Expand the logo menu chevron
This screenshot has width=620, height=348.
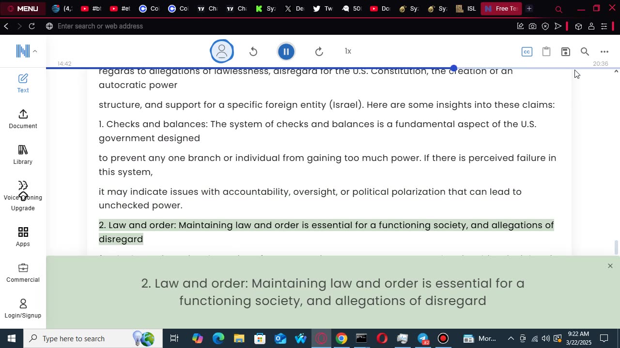point(35,51)
